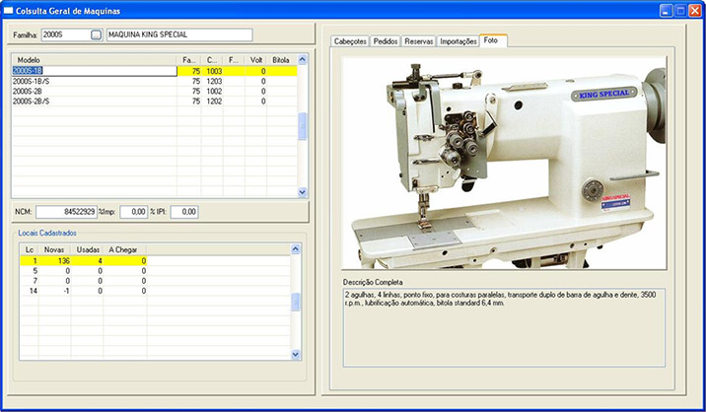Click the Locais Cadastrados scrollbar thumb

pos(296,302)
